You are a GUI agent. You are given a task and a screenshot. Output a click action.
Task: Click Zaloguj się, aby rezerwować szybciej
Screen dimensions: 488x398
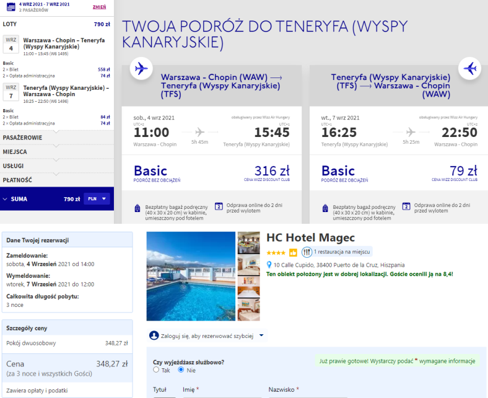207,336
